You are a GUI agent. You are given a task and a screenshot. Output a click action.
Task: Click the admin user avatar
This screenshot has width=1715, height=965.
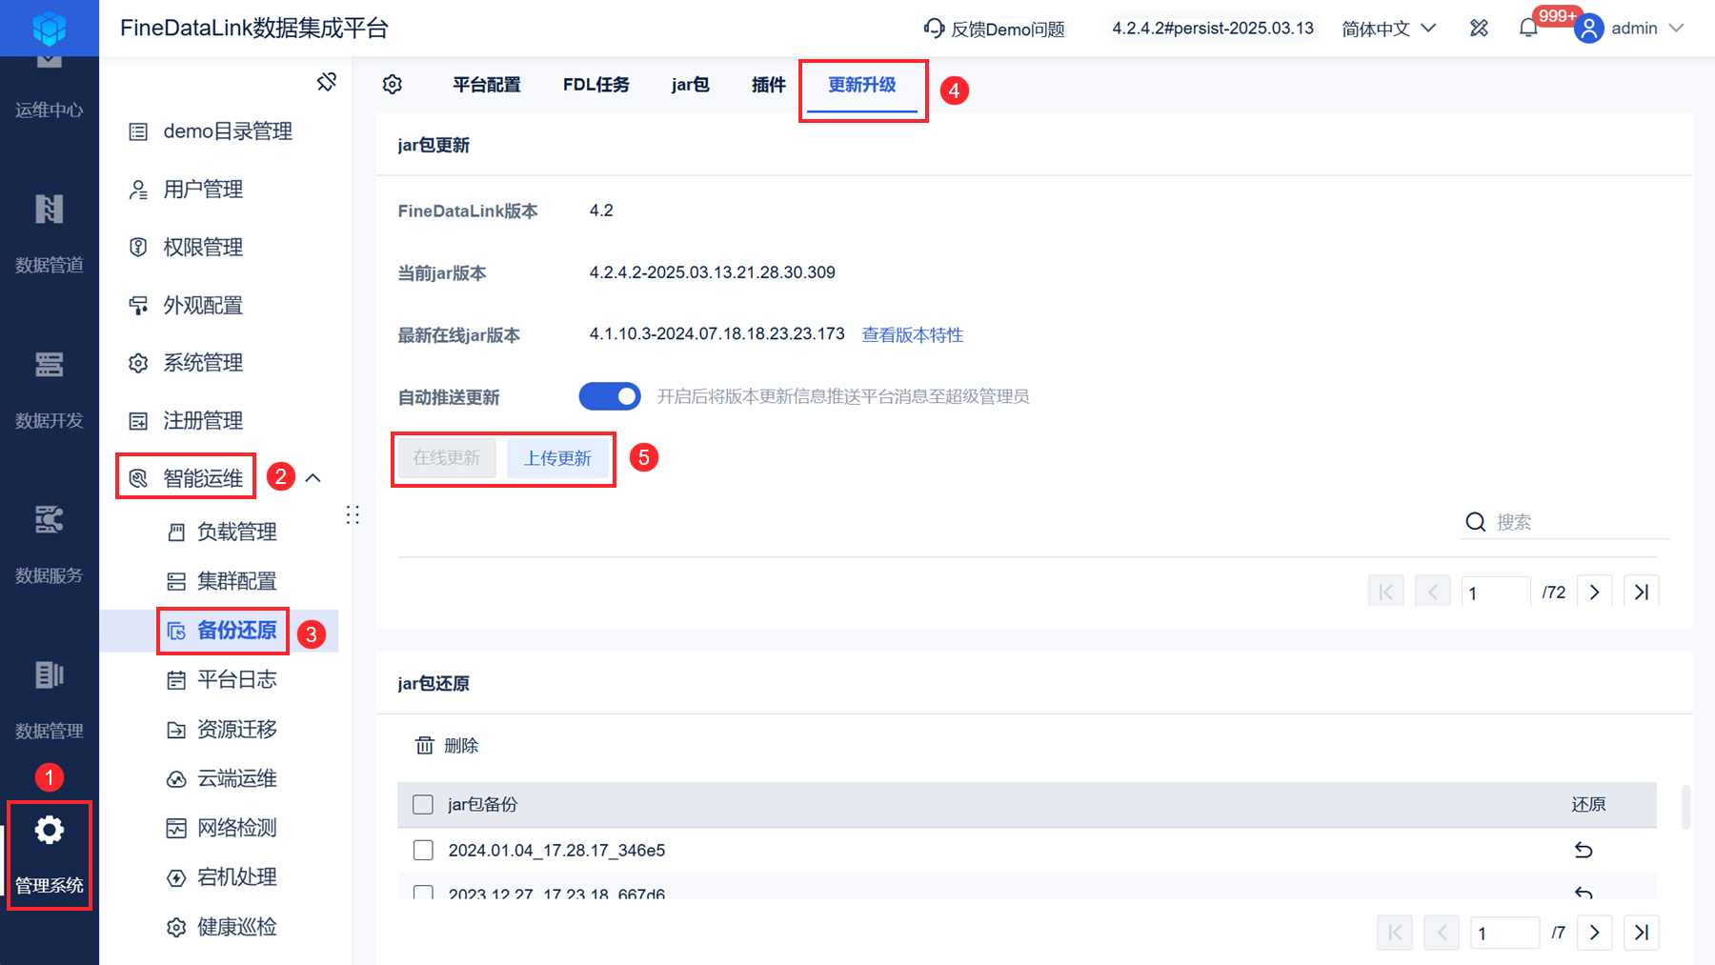click(x=1588, y=29)
